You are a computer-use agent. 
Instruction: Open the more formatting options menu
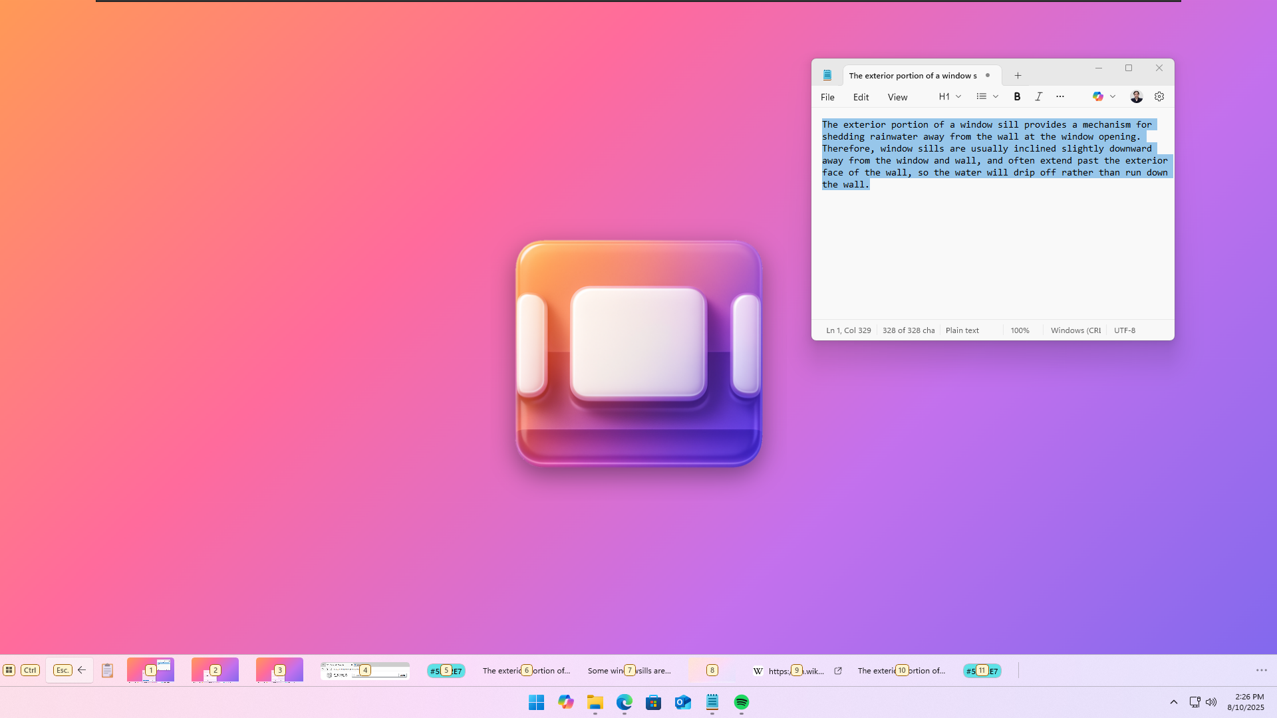(x=1060, y=96)
